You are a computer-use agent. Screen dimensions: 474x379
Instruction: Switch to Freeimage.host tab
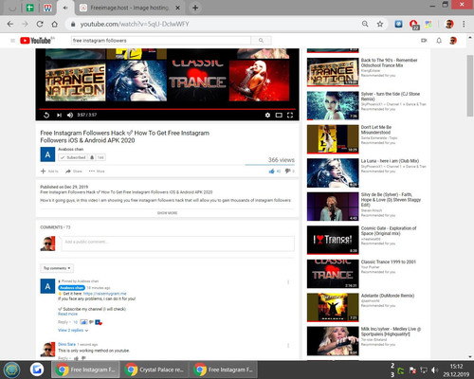click(x=130, y=8)
